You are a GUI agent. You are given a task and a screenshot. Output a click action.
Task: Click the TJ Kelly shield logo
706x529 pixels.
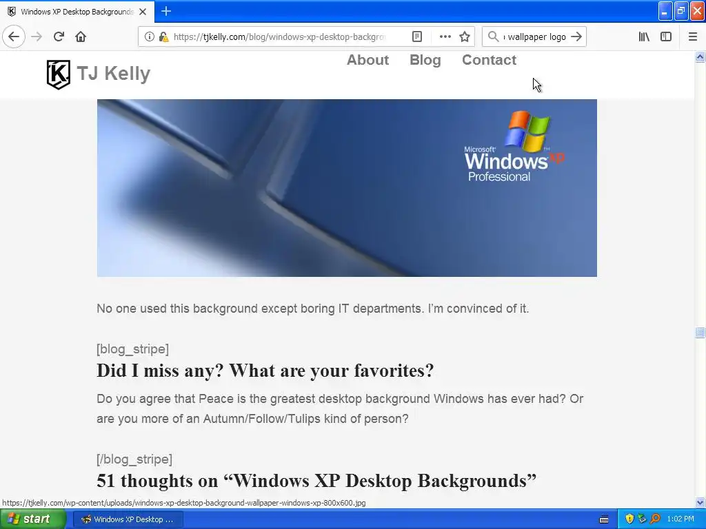59,74
